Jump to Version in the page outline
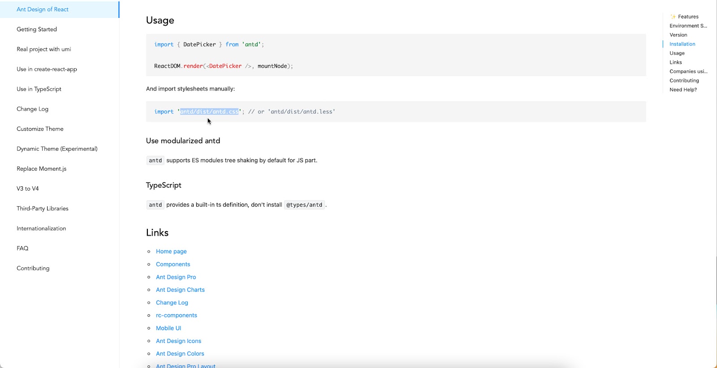Viewport: 717px width, 368px height. pyautogui.click(x=678, y=35)
